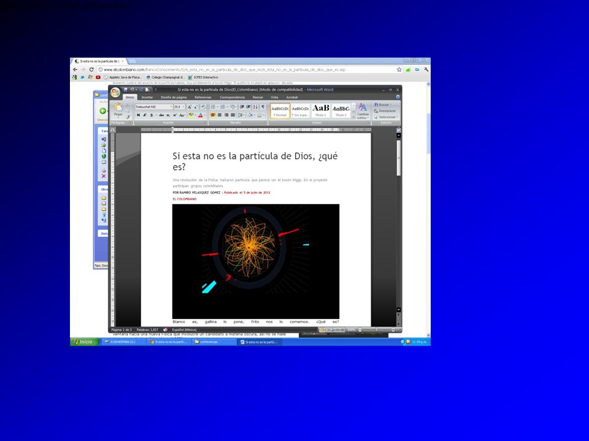Open the round Office button in Word

click(115, 91)
